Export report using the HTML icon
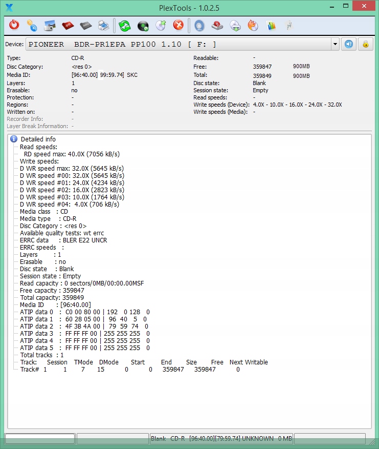379x449 pixels. (85, 25)
